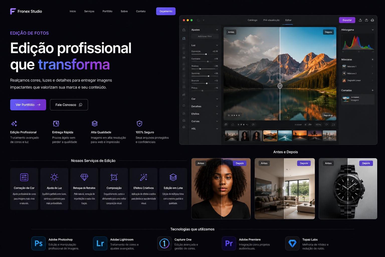Click the Fronex Studio logo icon
385x257 pixels.
click(x=13, y=11)
